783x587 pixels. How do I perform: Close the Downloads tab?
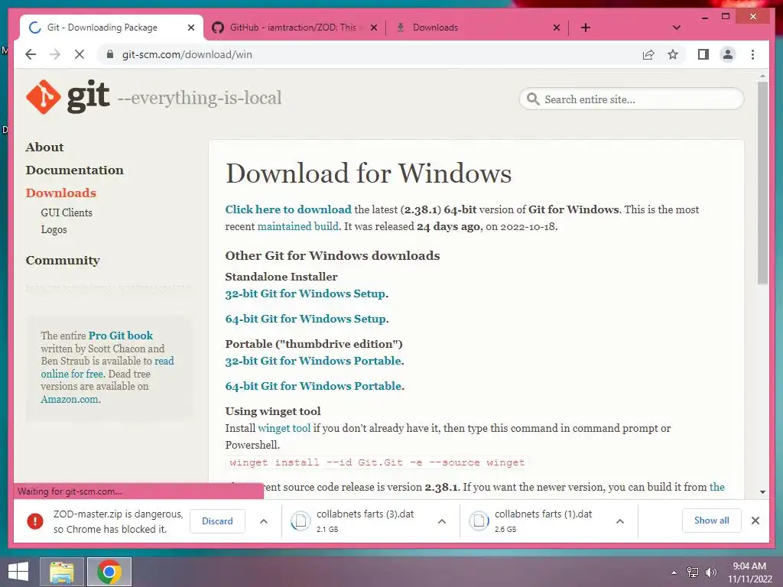pyautogui.click(x=557, y=28)
